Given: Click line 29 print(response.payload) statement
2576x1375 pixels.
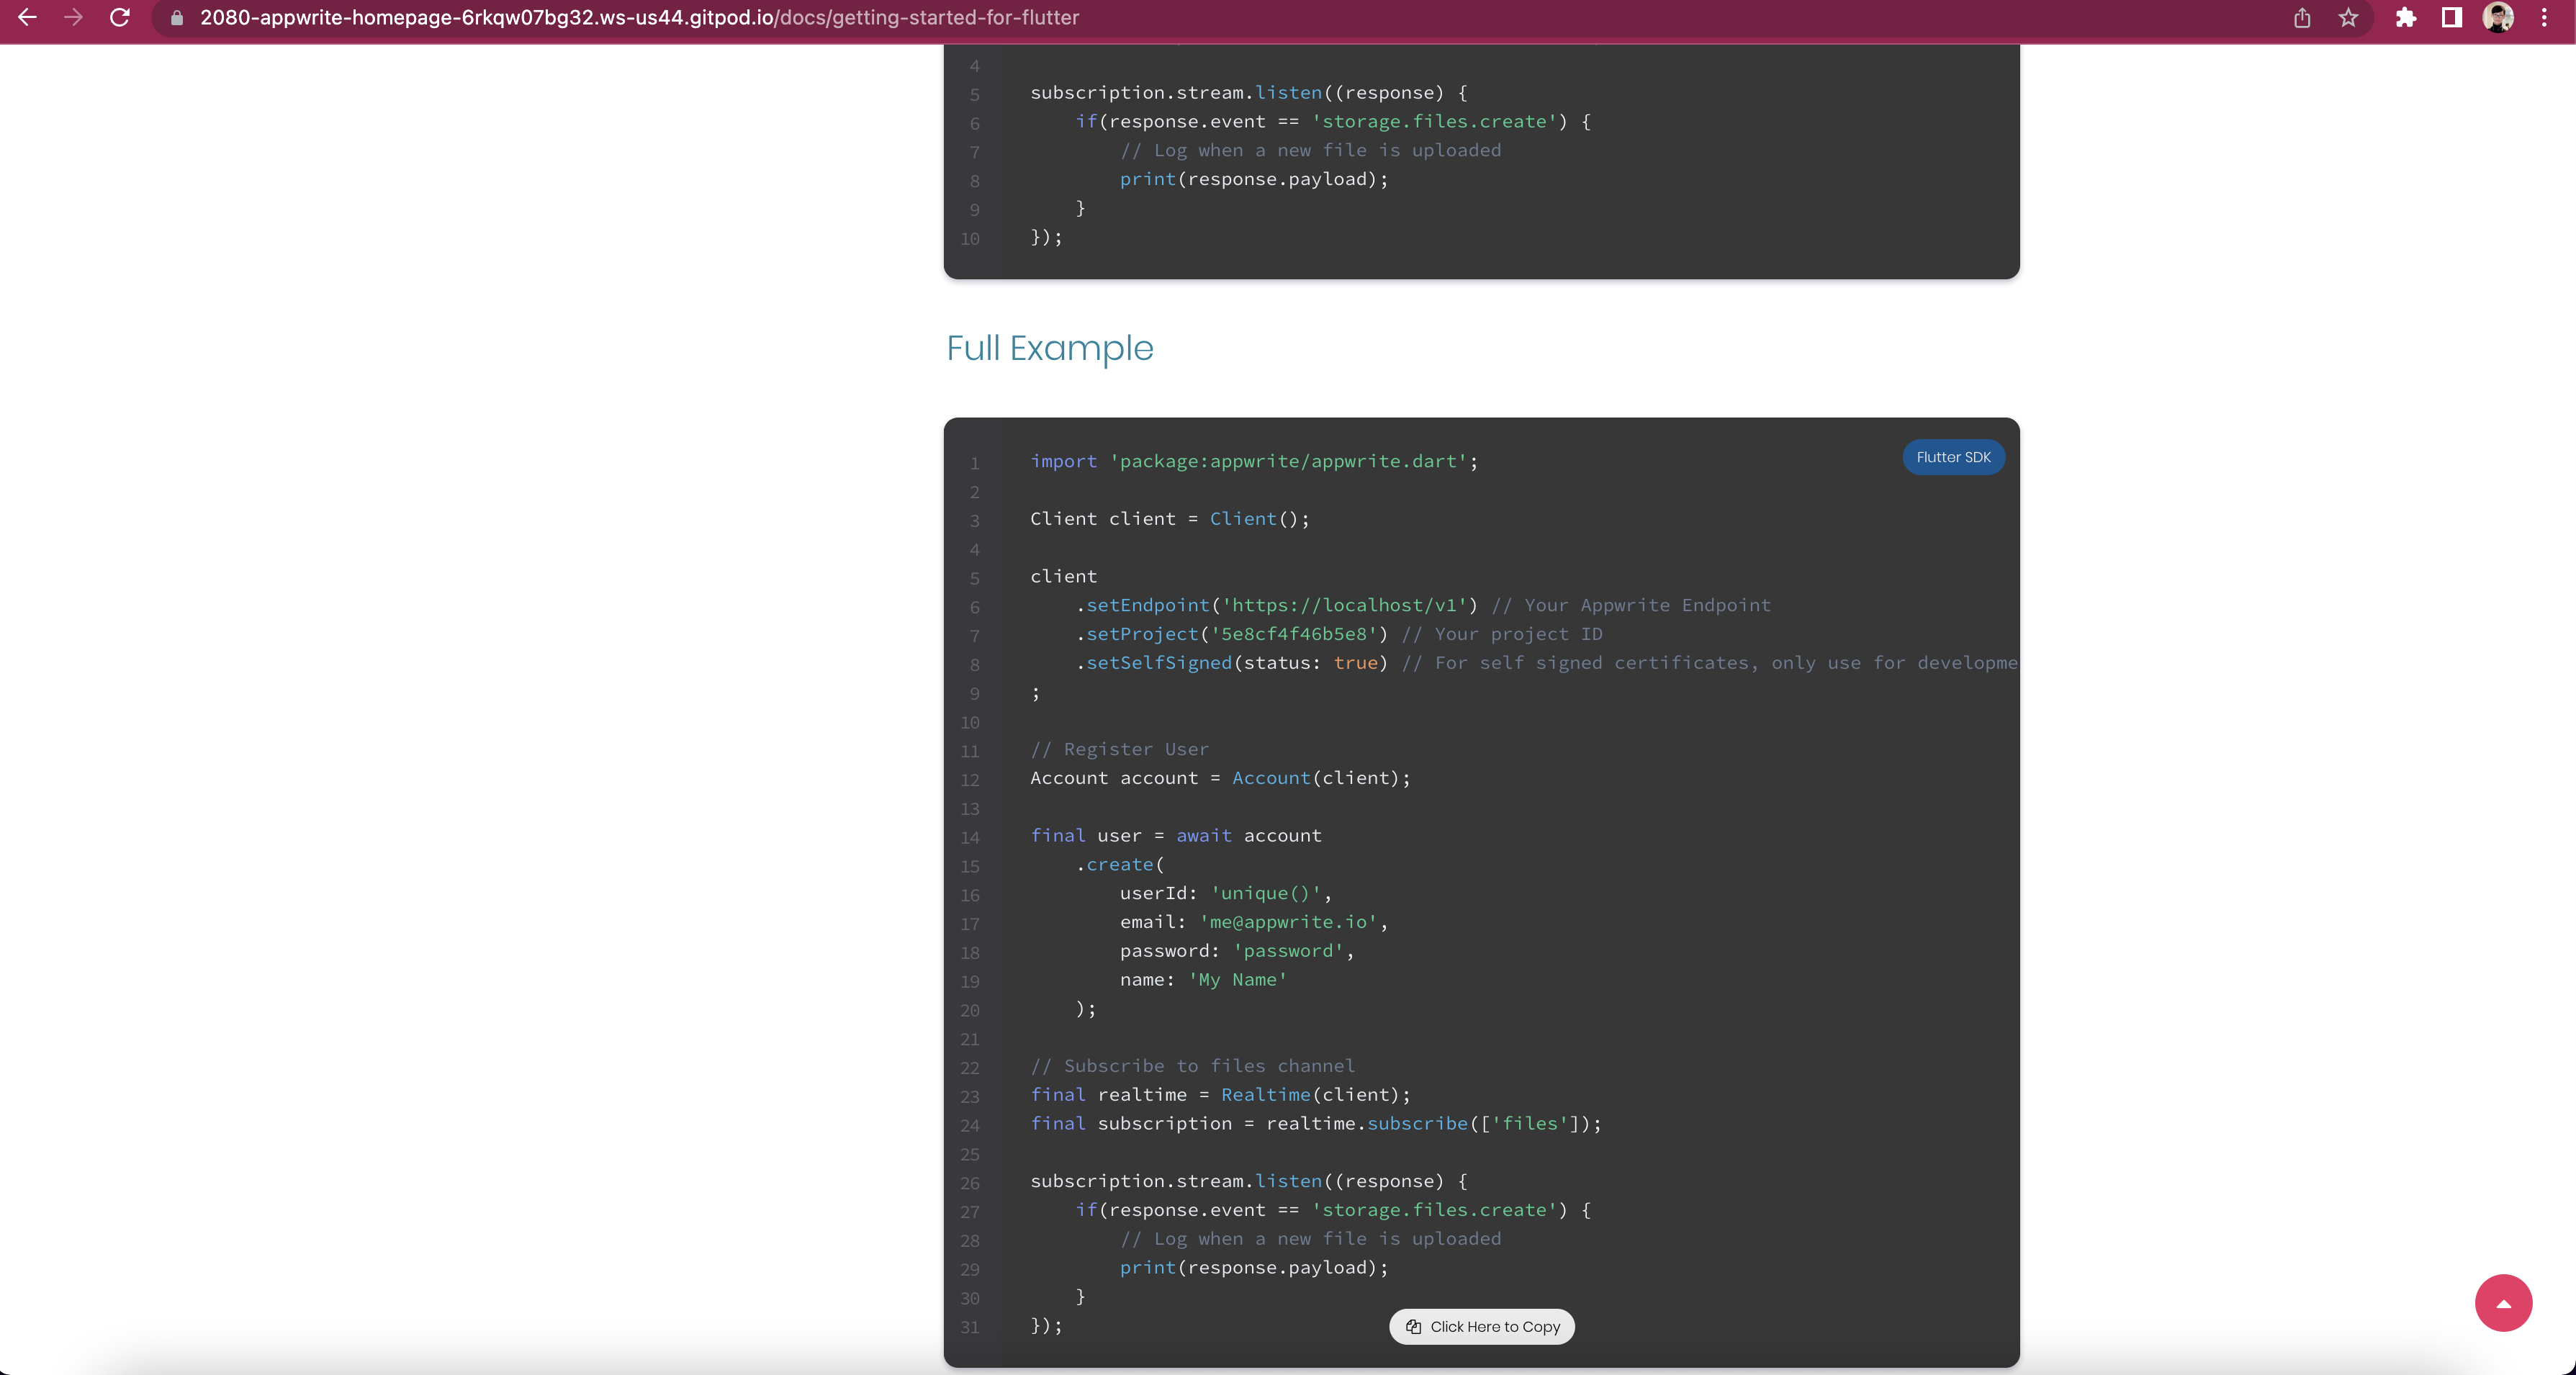Looking at the screenshot, I should (1254, 1268).
